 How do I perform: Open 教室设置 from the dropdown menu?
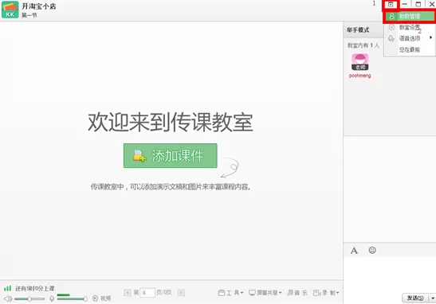click(410, 27)
